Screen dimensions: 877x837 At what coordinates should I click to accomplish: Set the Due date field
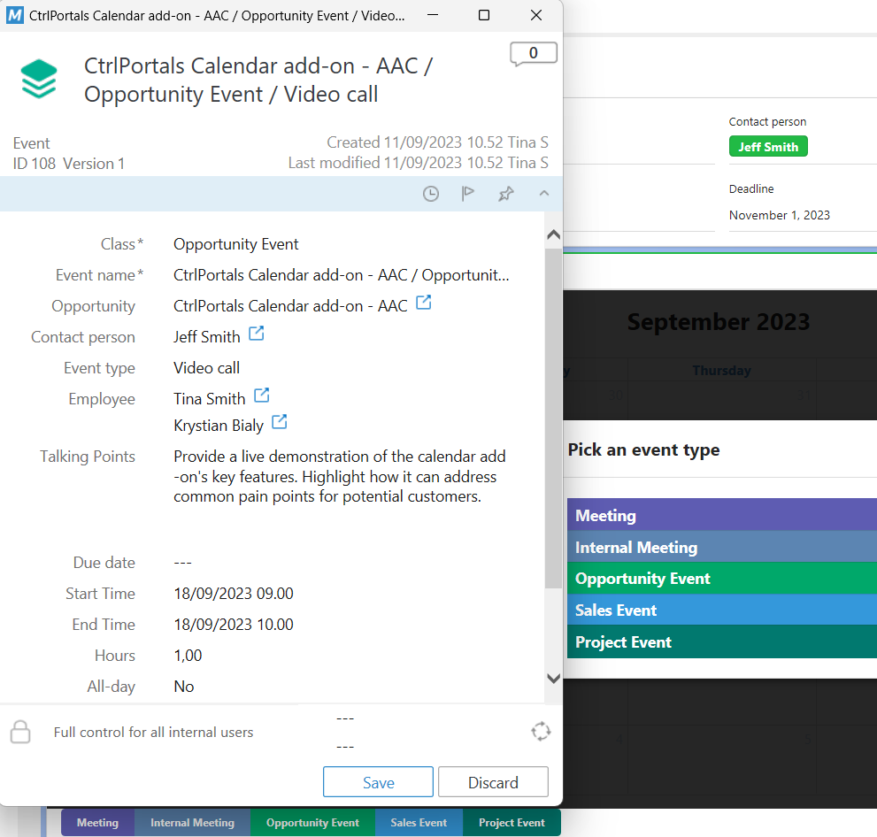pyautogui.click(x=183, y=563)
